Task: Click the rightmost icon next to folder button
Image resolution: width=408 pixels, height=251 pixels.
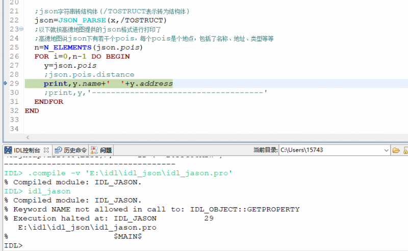Action: (x=405, y=150)
